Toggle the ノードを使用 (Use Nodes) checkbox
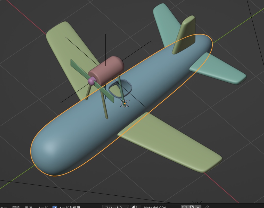This screenshot has height=208, width=264. [55, 207]
